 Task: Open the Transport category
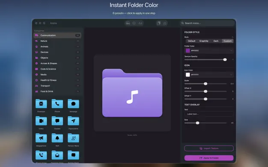57,86
